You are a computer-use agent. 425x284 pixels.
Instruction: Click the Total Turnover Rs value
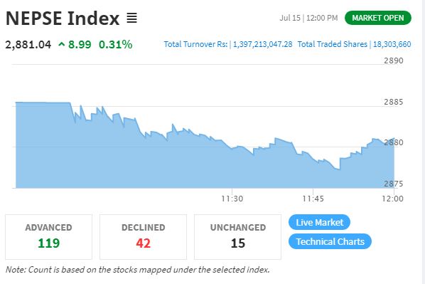click(263, 44)
